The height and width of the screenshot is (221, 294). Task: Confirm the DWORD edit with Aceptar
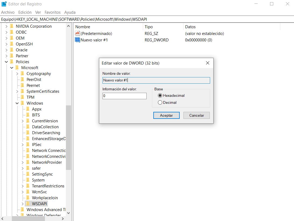166,115
